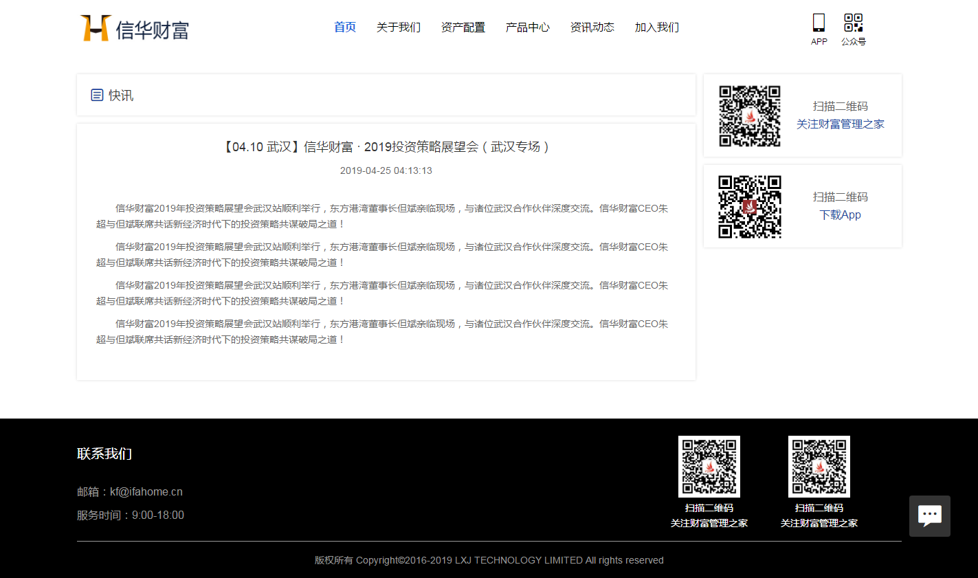Open the 加入我们 menu item
Image resolution: width=978 pixels, height=578 pixels.
pos(657,27)
